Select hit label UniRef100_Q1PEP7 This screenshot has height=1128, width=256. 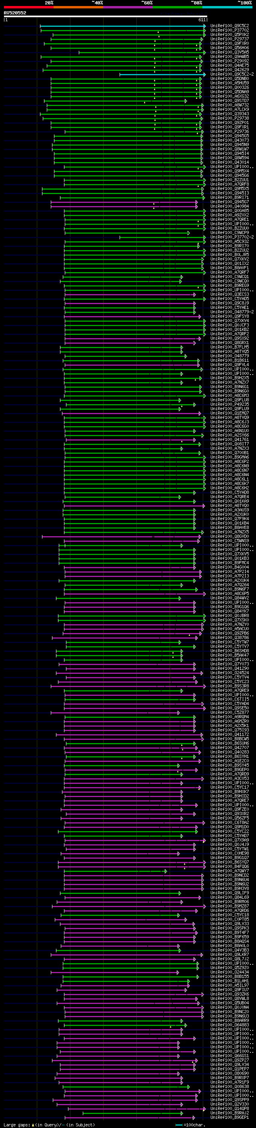pyautogui.click(x=229, y=1069)
